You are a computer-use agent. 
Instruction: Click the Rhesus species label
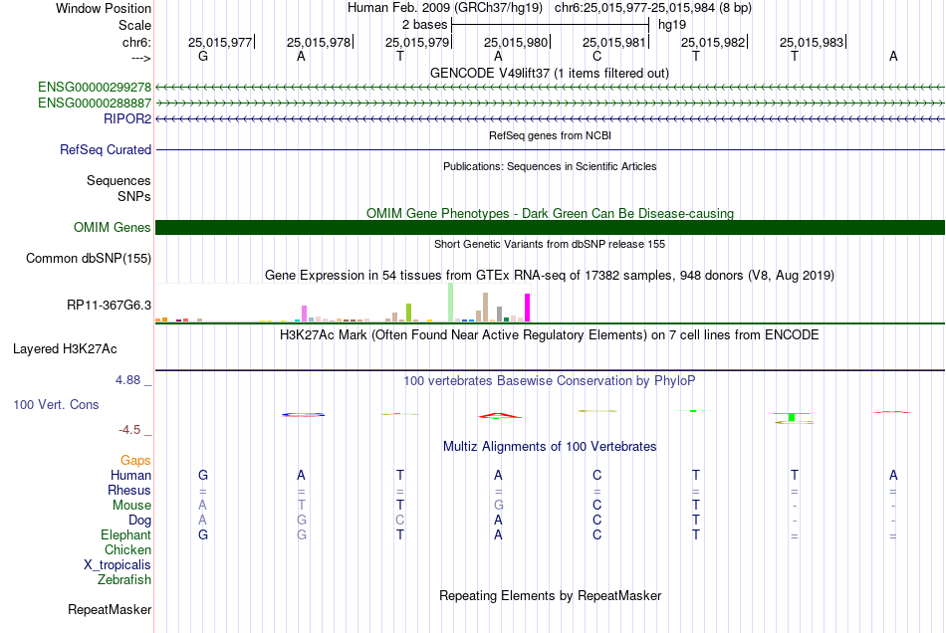(129, 491)
